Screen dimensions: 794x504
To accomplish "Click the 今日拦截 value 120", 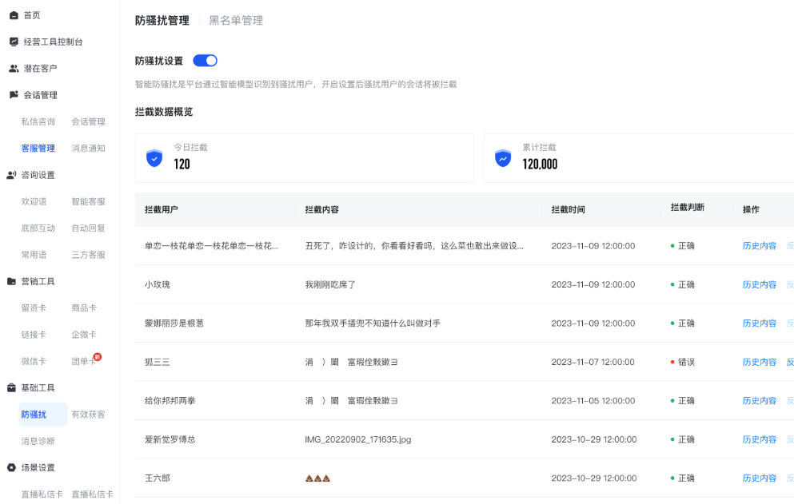I will point(182,164).
